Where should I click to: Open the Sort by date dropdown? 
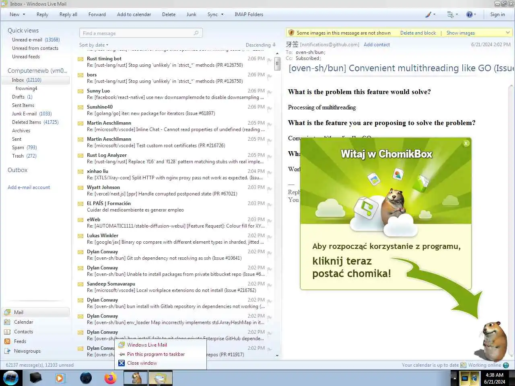94,45
